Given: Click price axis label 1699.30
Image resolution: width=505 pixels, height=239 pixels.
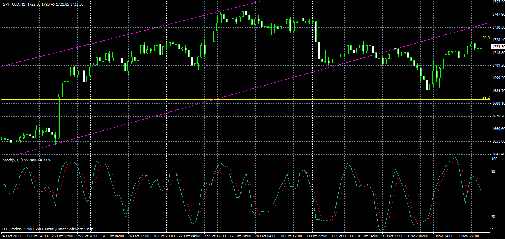Looking at the screenshot, I should click(499, 78).
